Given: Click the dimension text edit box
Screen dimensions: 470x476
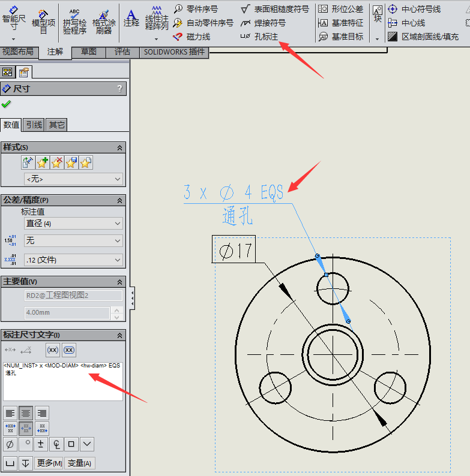Looking at the screenshot, I should point(63,381).
